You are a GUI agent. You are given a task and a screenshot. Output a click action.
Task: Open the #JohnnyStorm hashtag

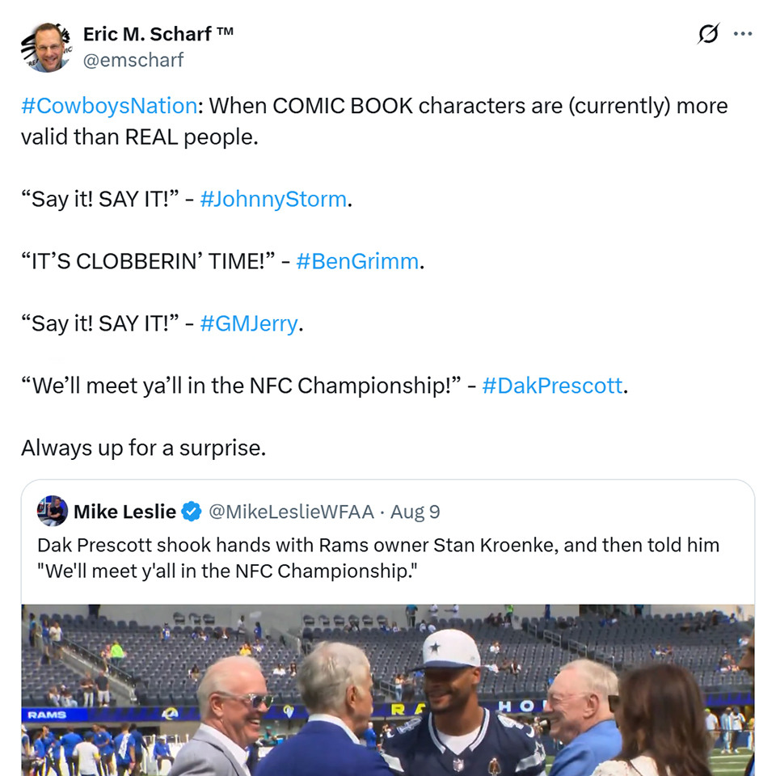point(273,199)
